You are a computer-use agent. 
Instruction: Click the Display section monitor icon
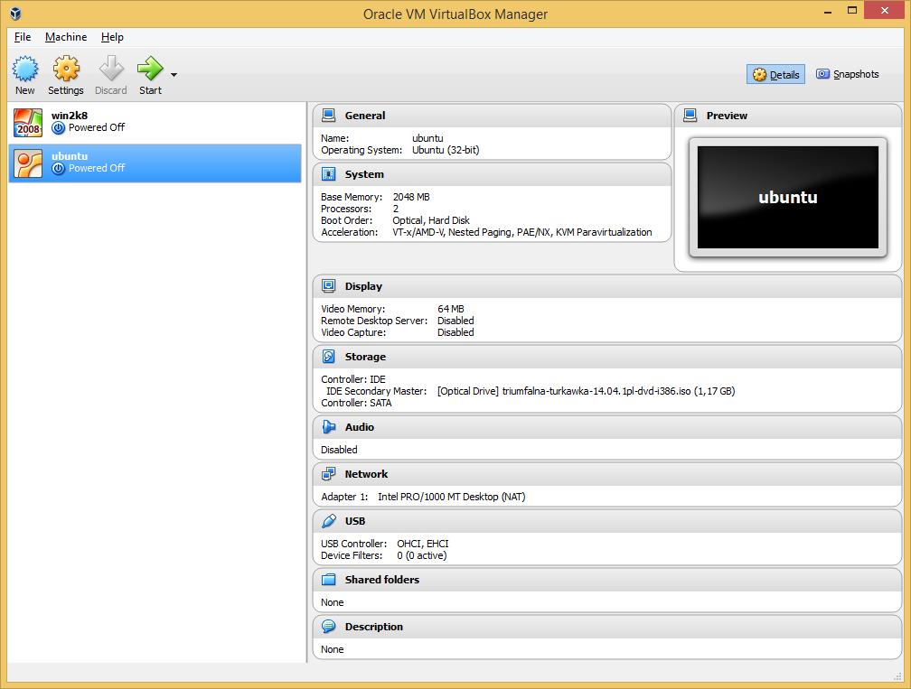328,286
